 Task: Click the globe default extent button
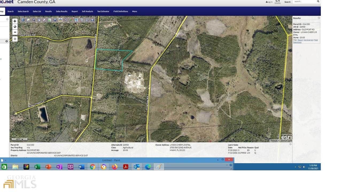tap(15, 27)
